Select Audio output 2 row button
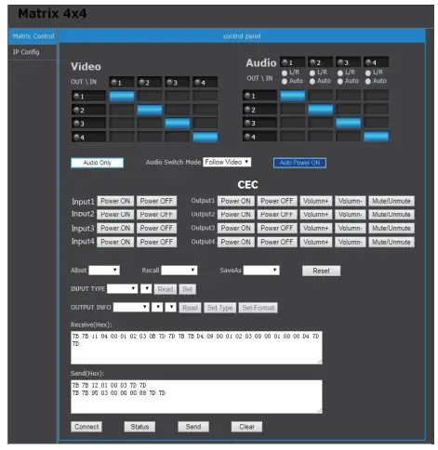 [259, 109]
